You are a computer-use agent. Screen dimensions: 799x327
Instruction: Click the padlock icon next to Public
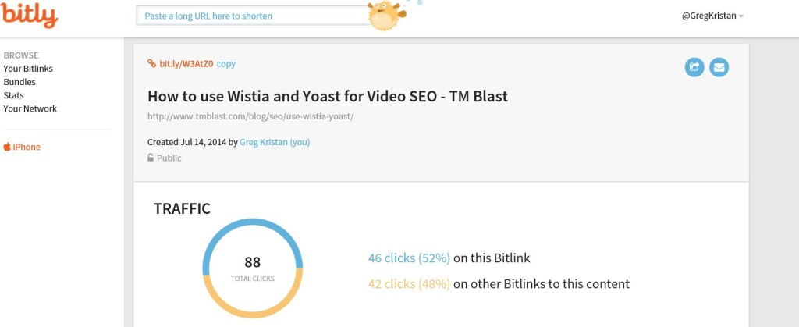(151, 158)
